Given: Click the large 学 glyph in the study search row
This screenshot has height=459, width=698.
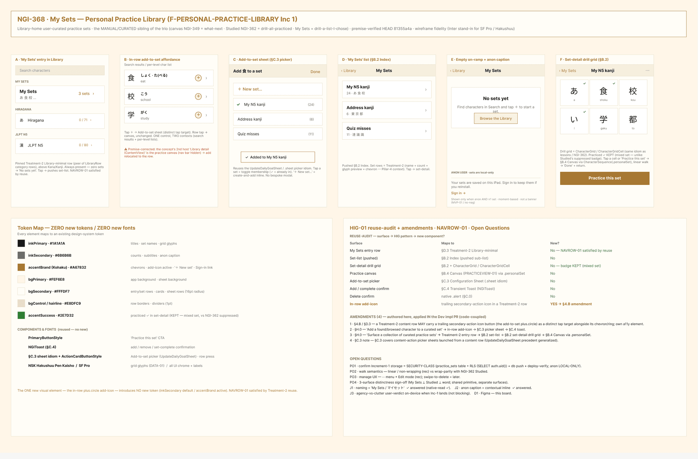Looking at the screenshot, I should (131, 115).
